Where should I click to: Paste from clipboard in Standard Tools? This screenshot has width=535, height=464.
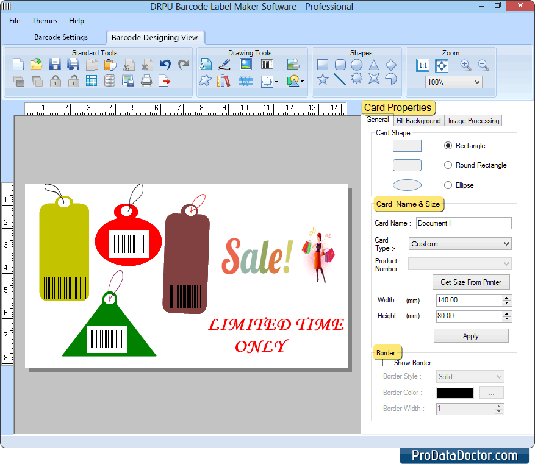[x=110, y=65]
